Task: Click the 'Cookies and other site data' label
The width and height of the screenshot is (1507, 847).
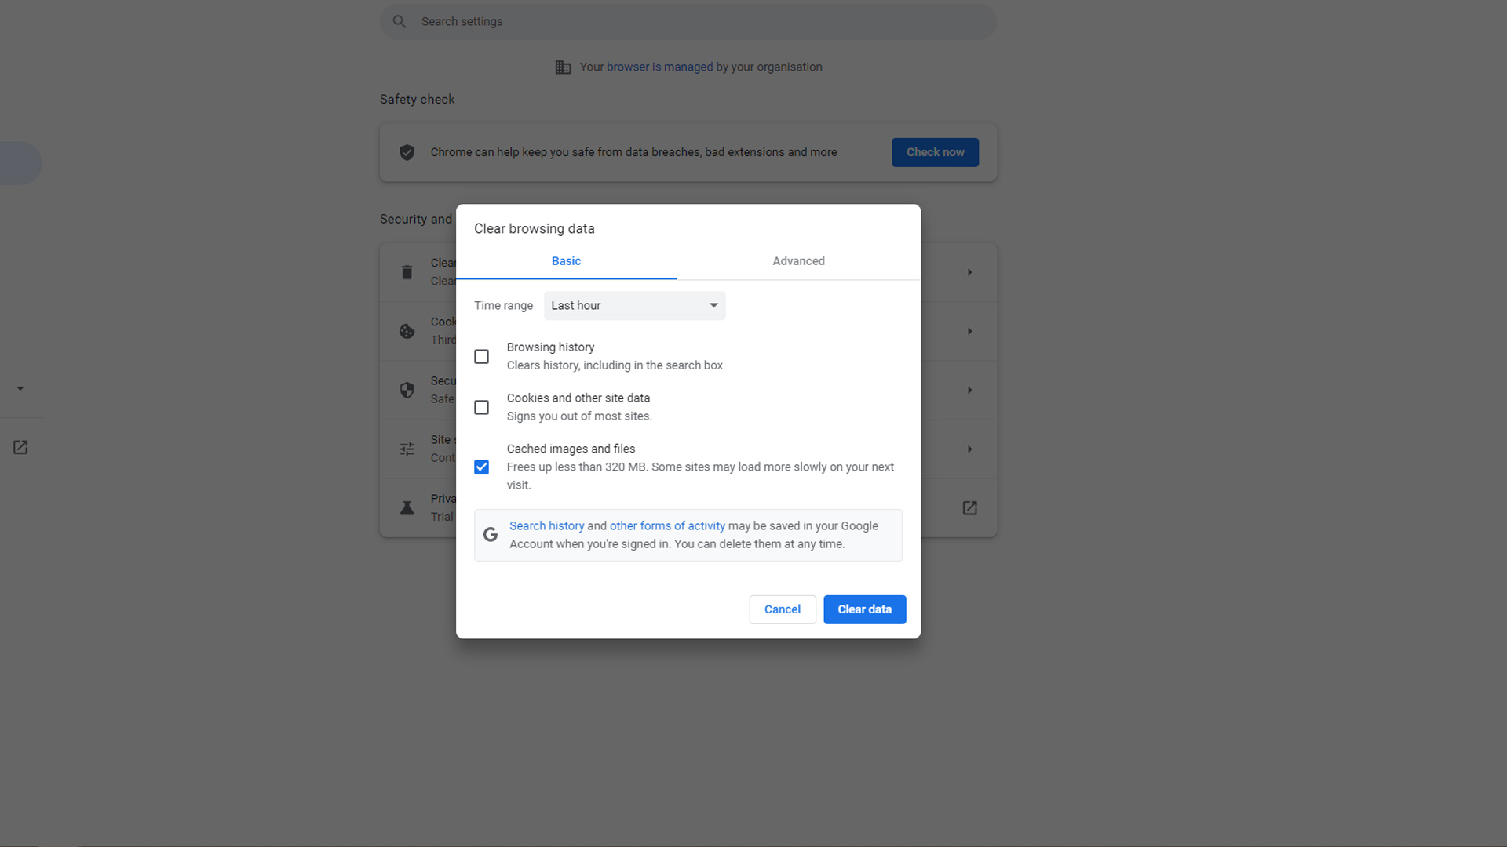Action: pos(578,398)
